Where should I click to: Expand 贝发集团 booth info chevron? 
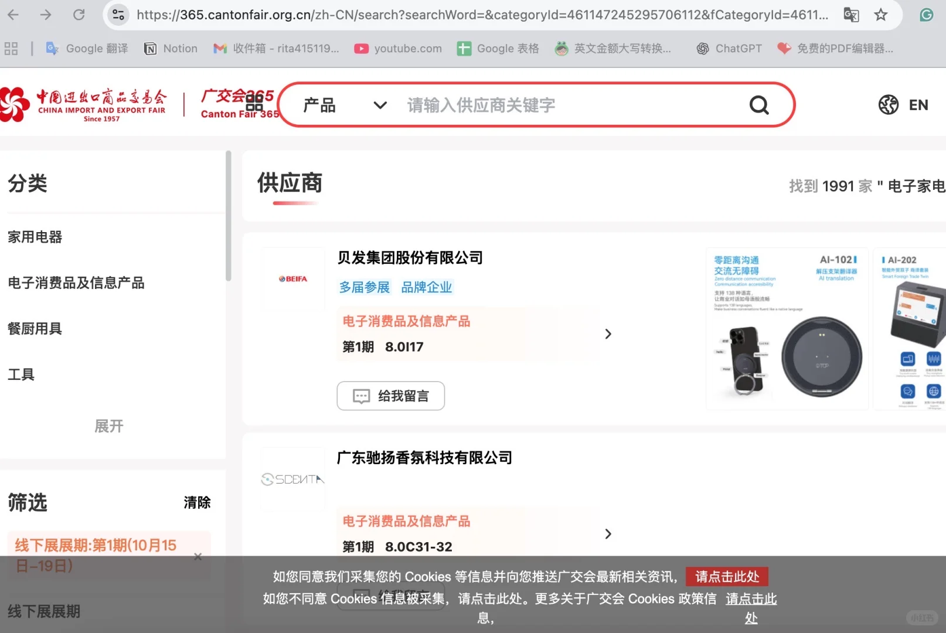pos(608,334)
